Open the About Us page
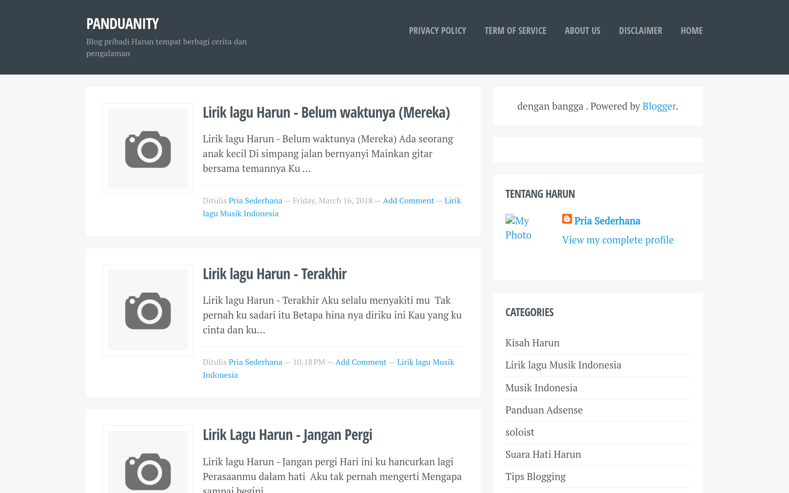This screenshot has width=789, height=493. pos(582,31)
